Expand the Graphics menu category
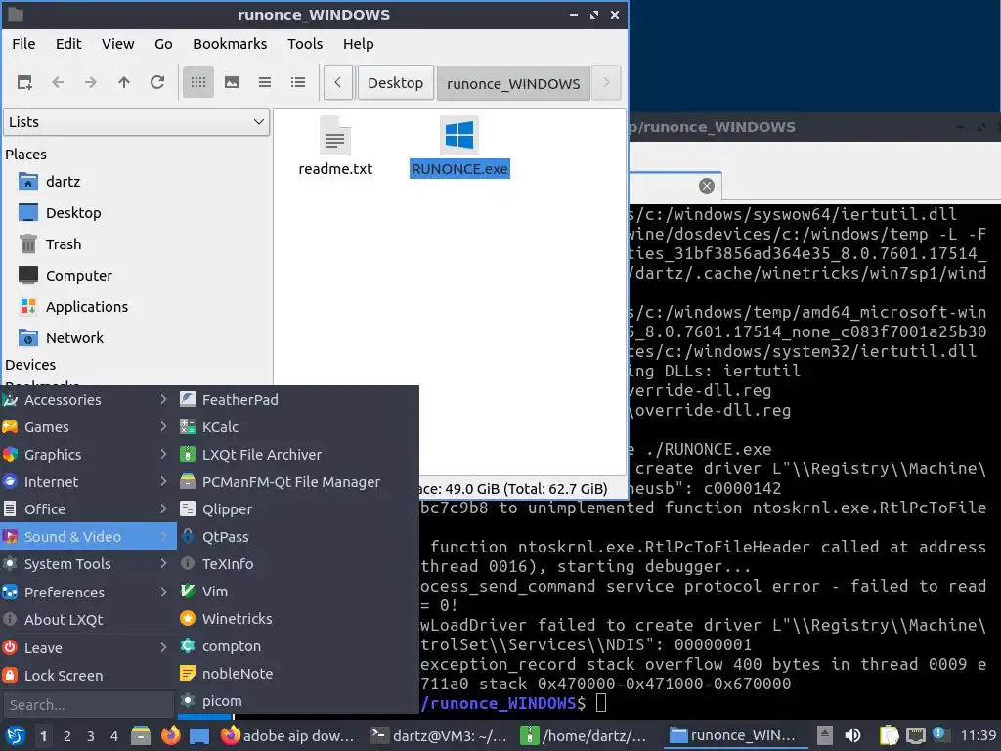Screen dimensions: 1001x751 (88, 455)
